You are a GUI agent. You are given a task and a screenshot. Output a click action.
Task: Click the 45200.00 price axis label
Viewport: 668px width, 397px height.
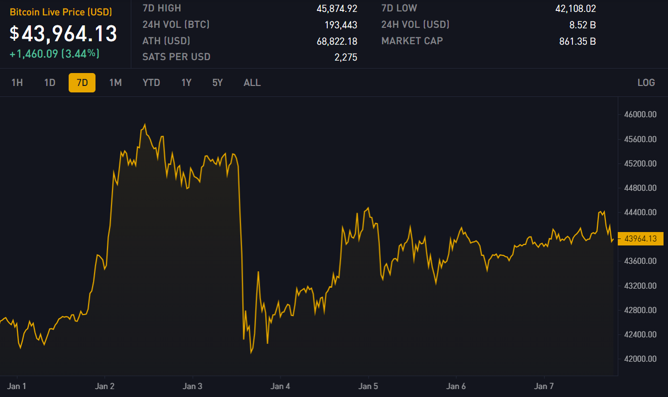640,163
